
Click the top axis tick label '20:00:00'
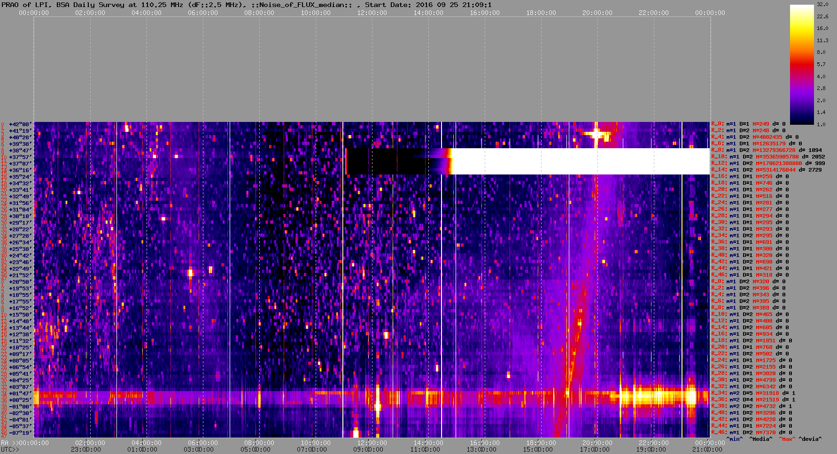pos(597,13)
